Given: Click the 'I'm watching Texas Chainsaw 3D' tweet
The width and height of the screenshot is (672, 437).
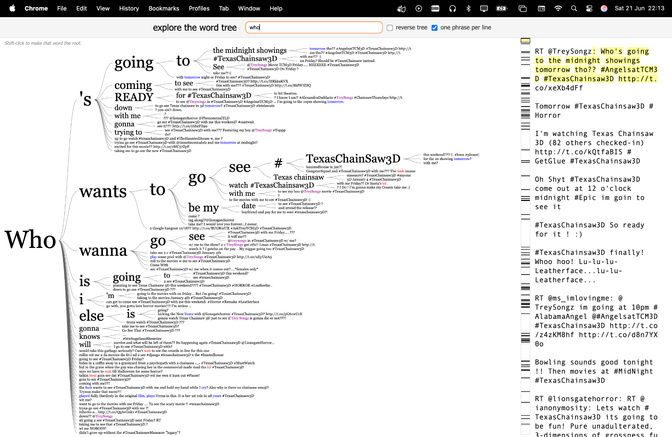Looking at the screenshot, I should click(594, 147).
